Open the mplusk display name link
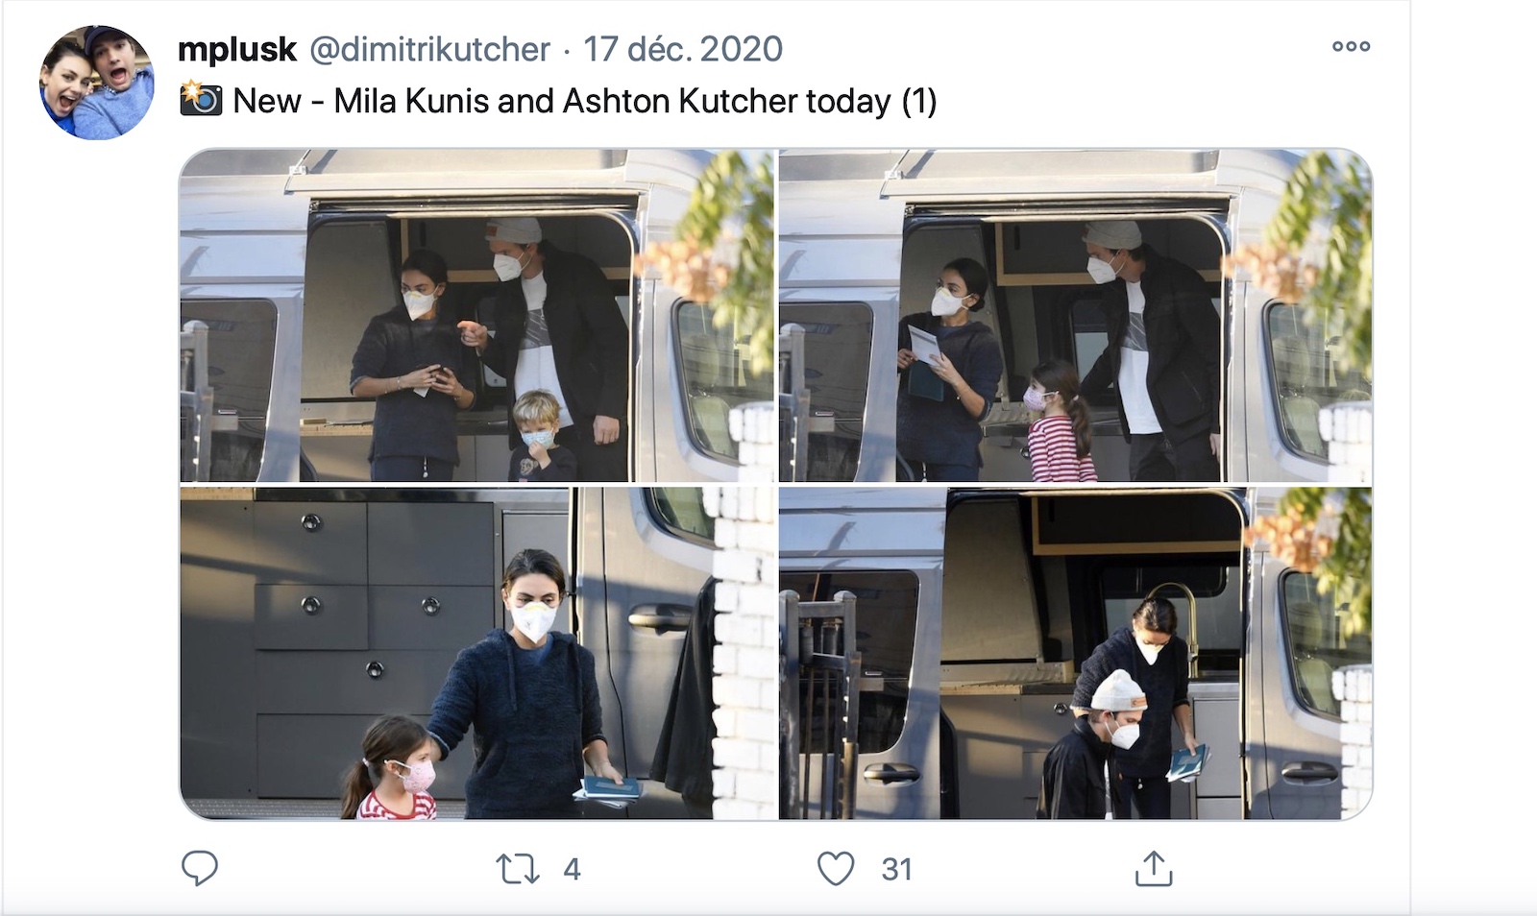This screenshot has width=1537, height=916. click(x=237, y=49)
